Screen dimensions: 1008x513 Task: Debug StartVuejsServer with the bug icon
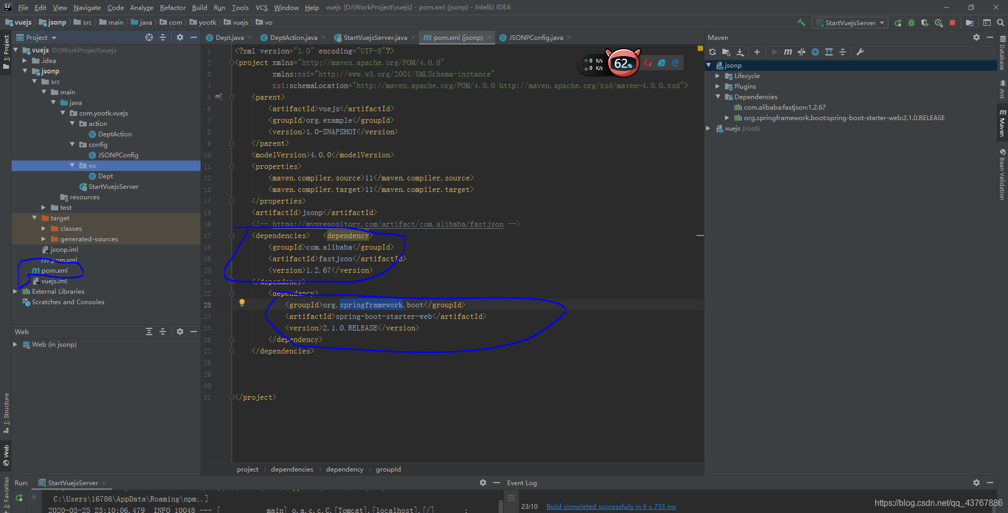click(x=911, y=23)
